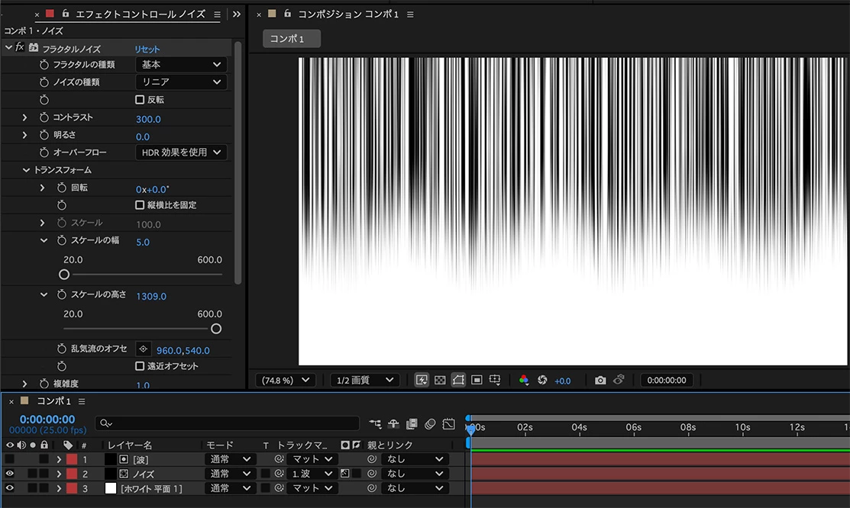Click stopwatch for コントラスト property
850x508 pixels.
coord(44,117)
